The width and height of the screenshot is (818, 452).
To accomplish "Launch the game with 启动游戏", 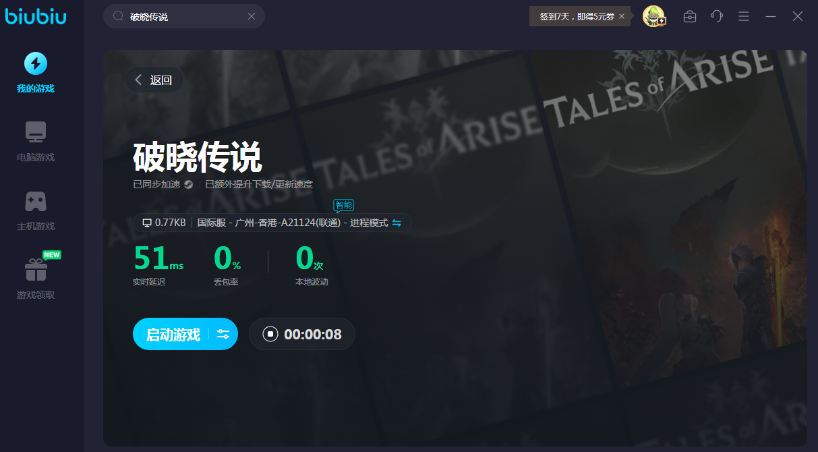I will coord(173,334).
